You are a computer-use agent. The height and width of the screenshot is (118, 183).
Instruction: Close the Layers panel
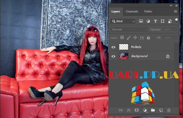pyautogui.click(x=176, y=5)
